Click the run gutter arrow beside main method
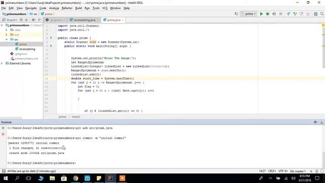Viewport: 325px width, 183px height. pyautogui.click(x=51, y=46)
